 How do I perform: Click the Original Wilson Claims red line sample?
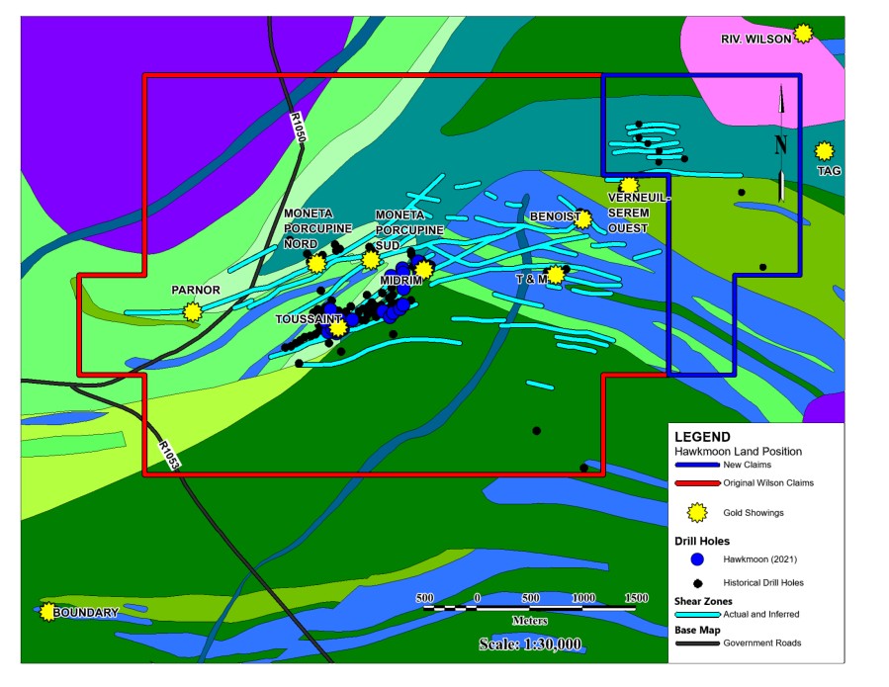click(697, 483)
